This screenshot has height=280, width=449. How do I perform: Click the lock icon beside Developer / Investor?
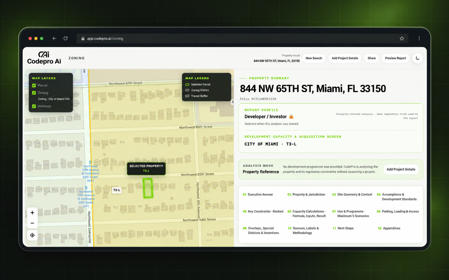pyautogui.click(x=291, y=117)
